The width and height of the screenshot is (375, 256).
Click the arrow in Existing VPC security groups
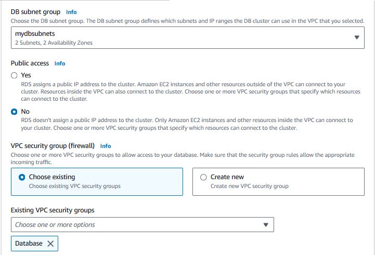(x=266, y=225)
